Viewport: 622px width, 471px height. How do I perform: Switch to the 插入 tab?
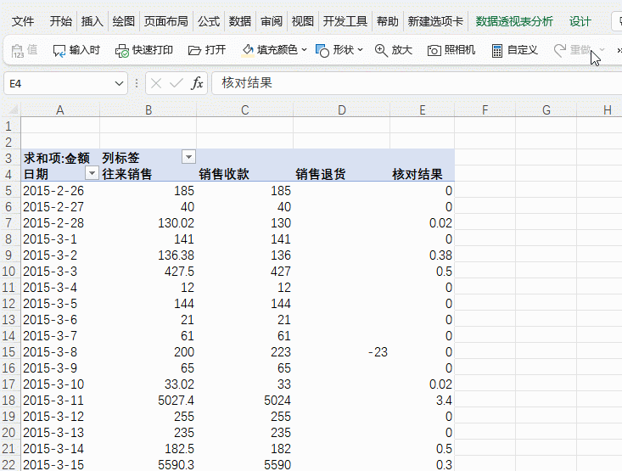[x=92, y=21]
